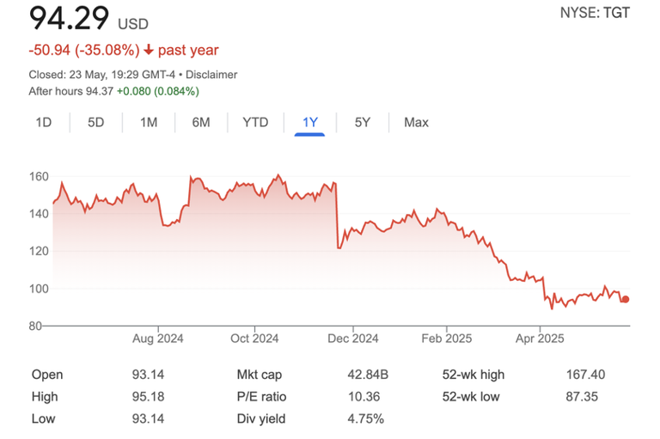
Task: Click the NYSE: TGT ticker label
Action: coord(595,14)
